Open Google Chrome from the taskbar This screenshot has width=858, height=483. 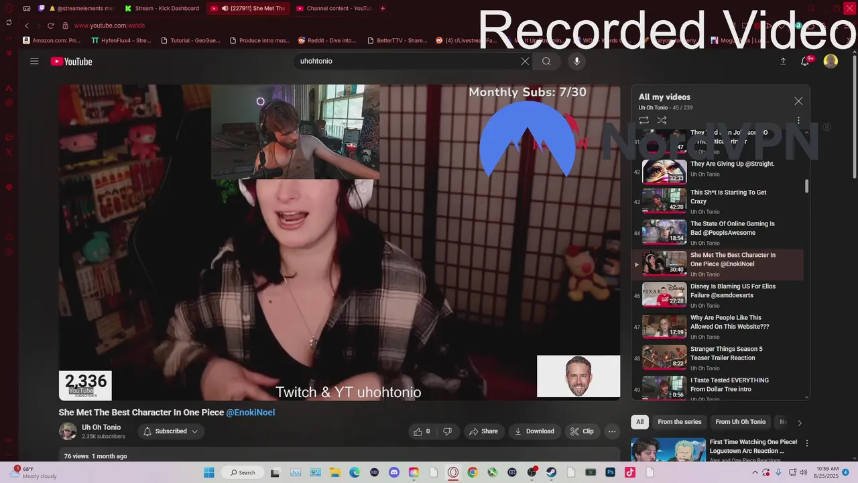[x=473, y=472]
